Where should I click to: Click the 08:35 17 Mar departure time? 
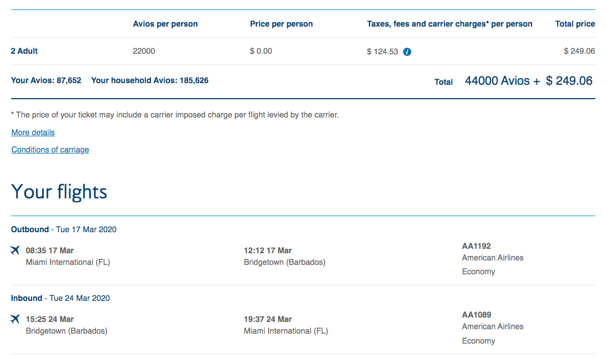50,250
